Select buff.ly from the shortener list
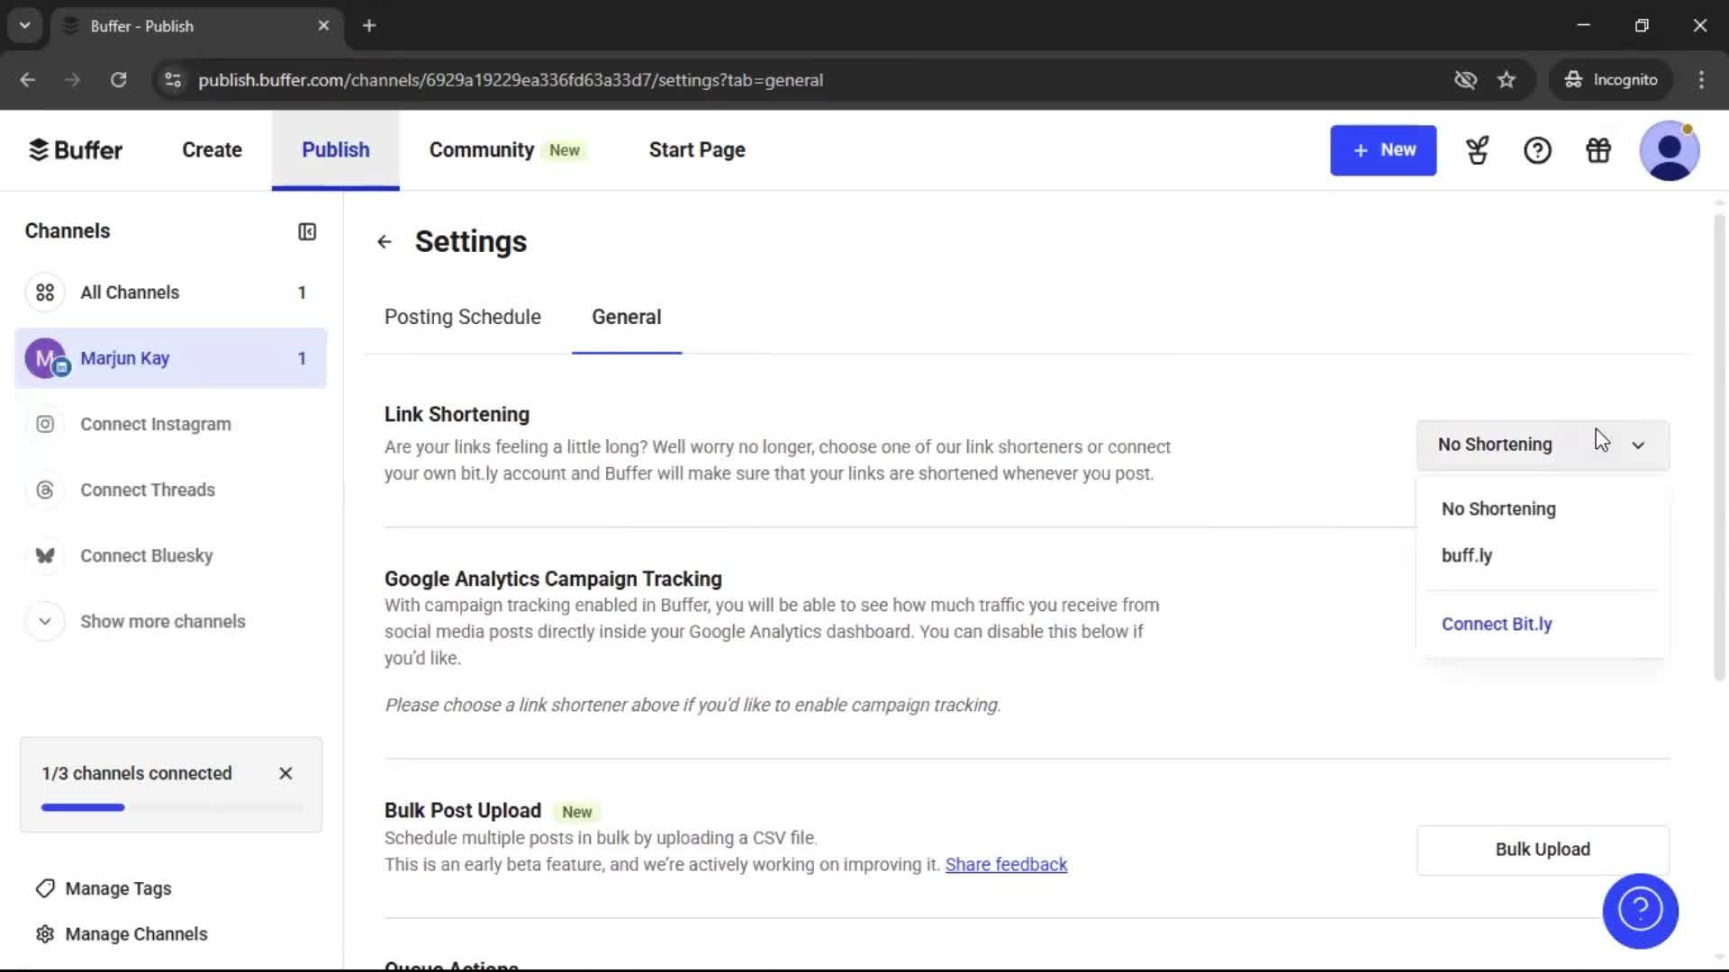Screen dimensions: 1729x972 click(1466, 555)
